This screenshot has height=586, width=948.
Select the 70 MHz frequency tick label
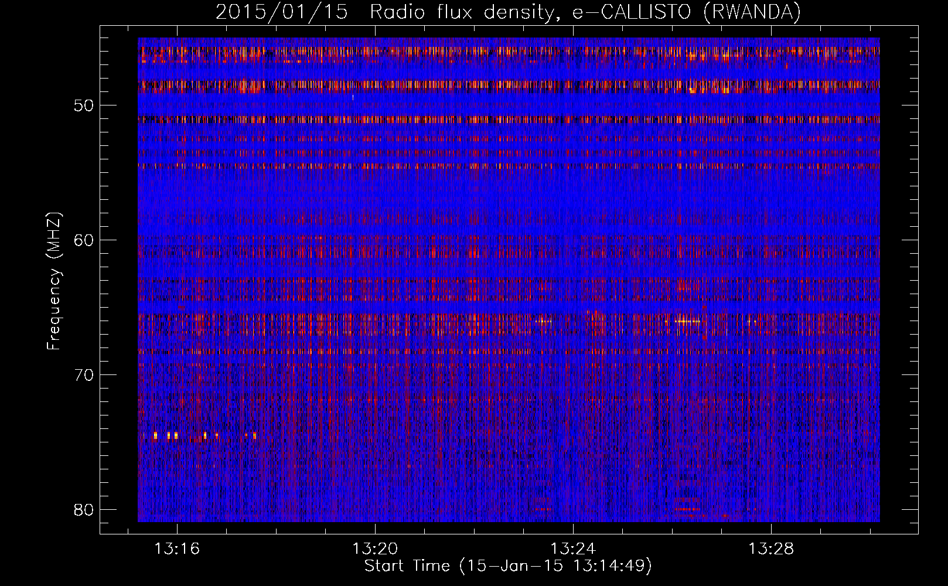click(x=84, y=375)
